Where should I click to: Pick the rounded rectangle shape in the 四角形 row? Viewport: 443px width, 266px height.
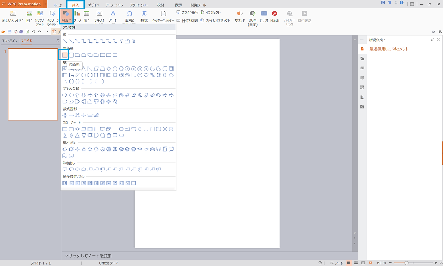coord(71,55)
